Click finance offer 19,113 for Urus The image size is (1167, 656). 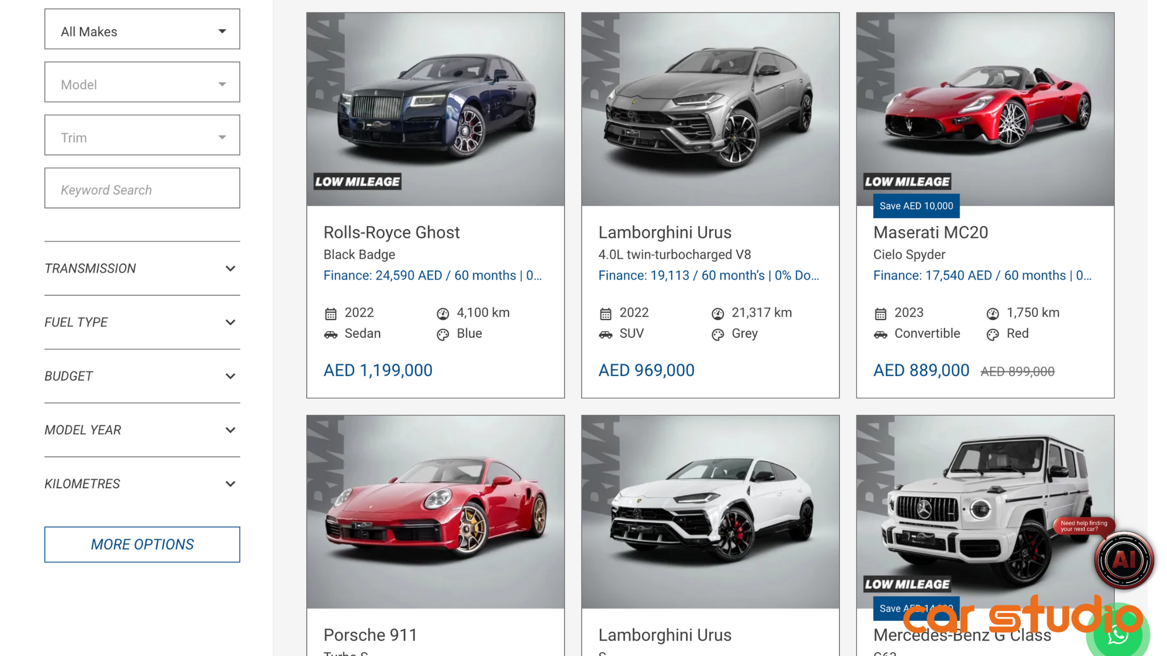709,275
